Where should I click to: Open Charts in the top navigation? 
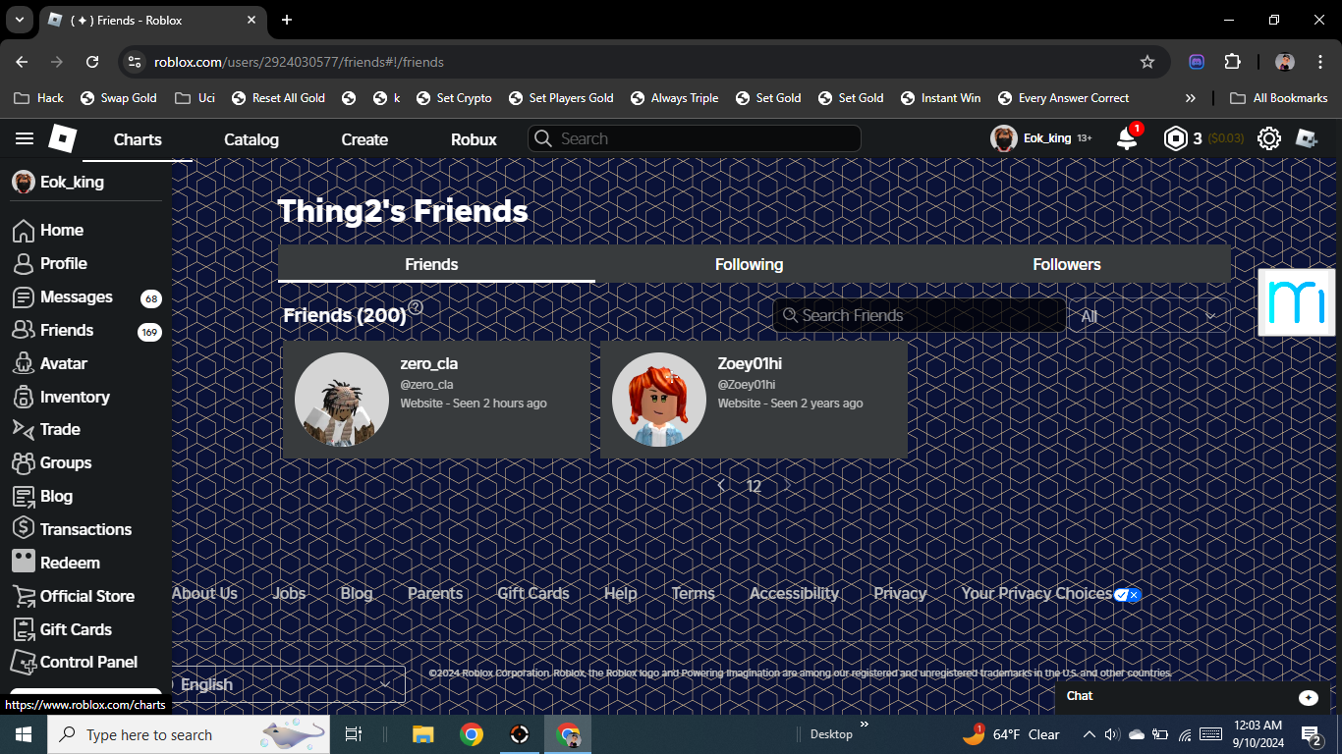(x=138, y=139)
